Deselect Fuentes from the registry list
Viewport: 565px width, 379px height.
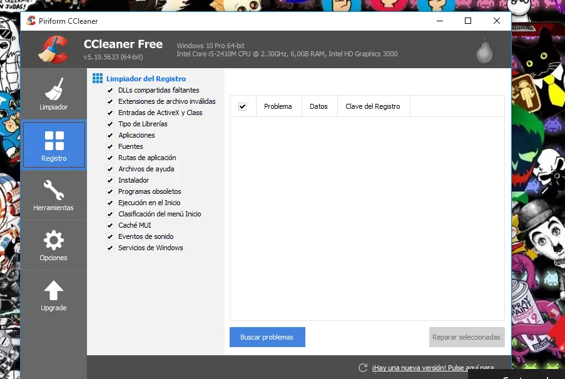(111, 146)
